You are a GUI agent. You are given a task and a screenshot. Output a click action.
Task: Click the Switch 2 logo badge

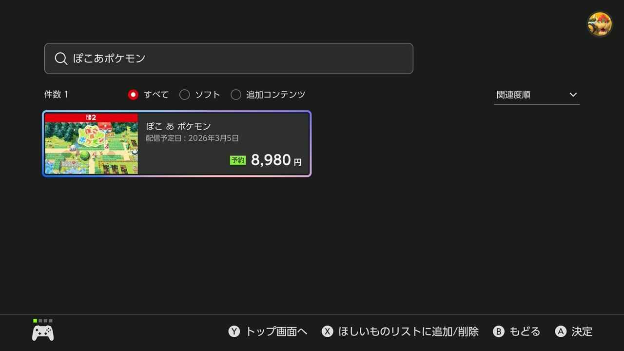[91, 117]
